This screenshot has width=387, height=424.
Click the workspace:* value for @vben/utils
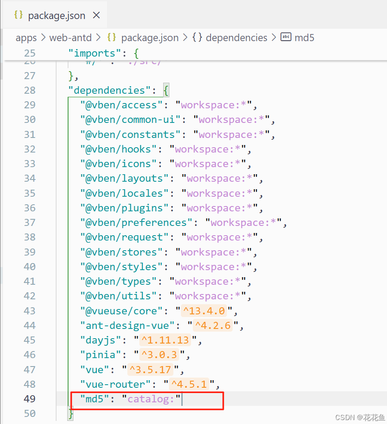207,296
